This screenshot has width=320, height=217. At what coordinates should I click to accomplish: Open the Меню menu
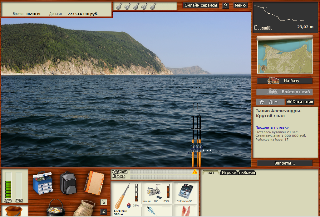(240, 6)
